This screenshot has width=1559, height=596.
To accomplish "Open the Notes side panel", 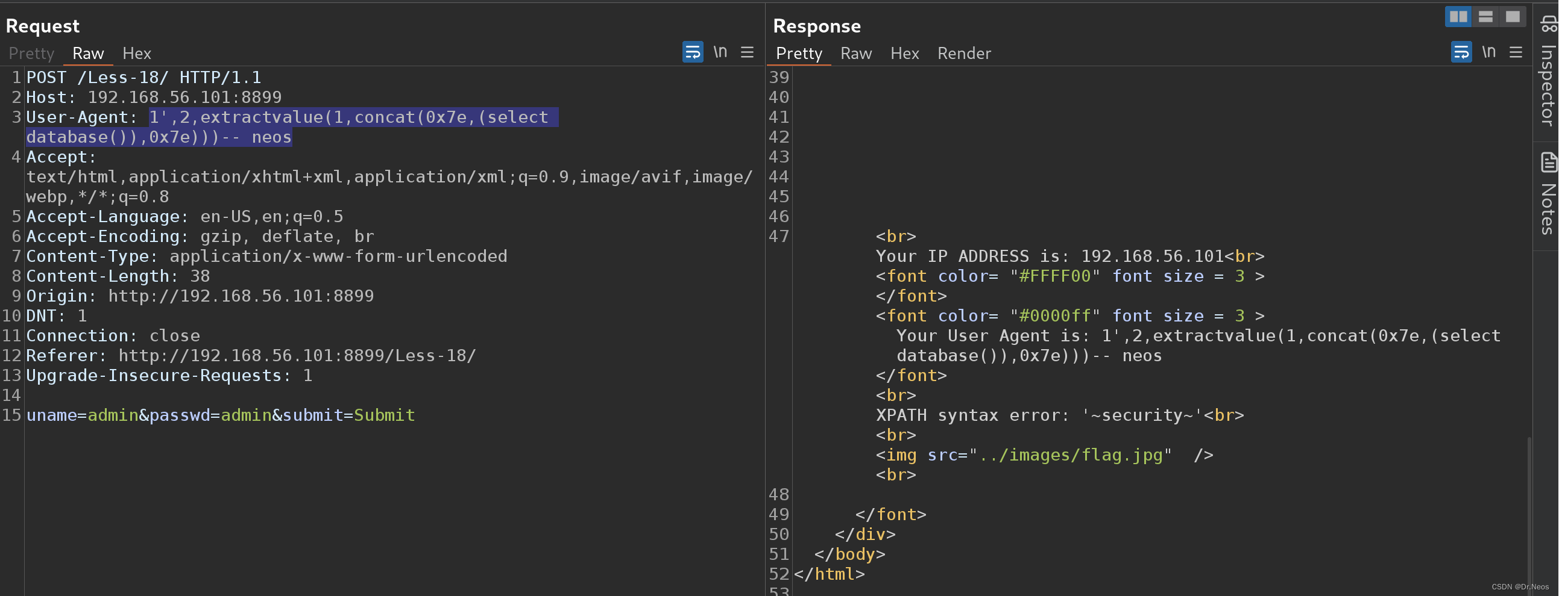I will pos(1547,194).
